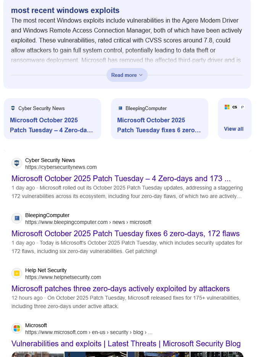Click the Help Net Security yellow favicon

click(x=17, y=274)
